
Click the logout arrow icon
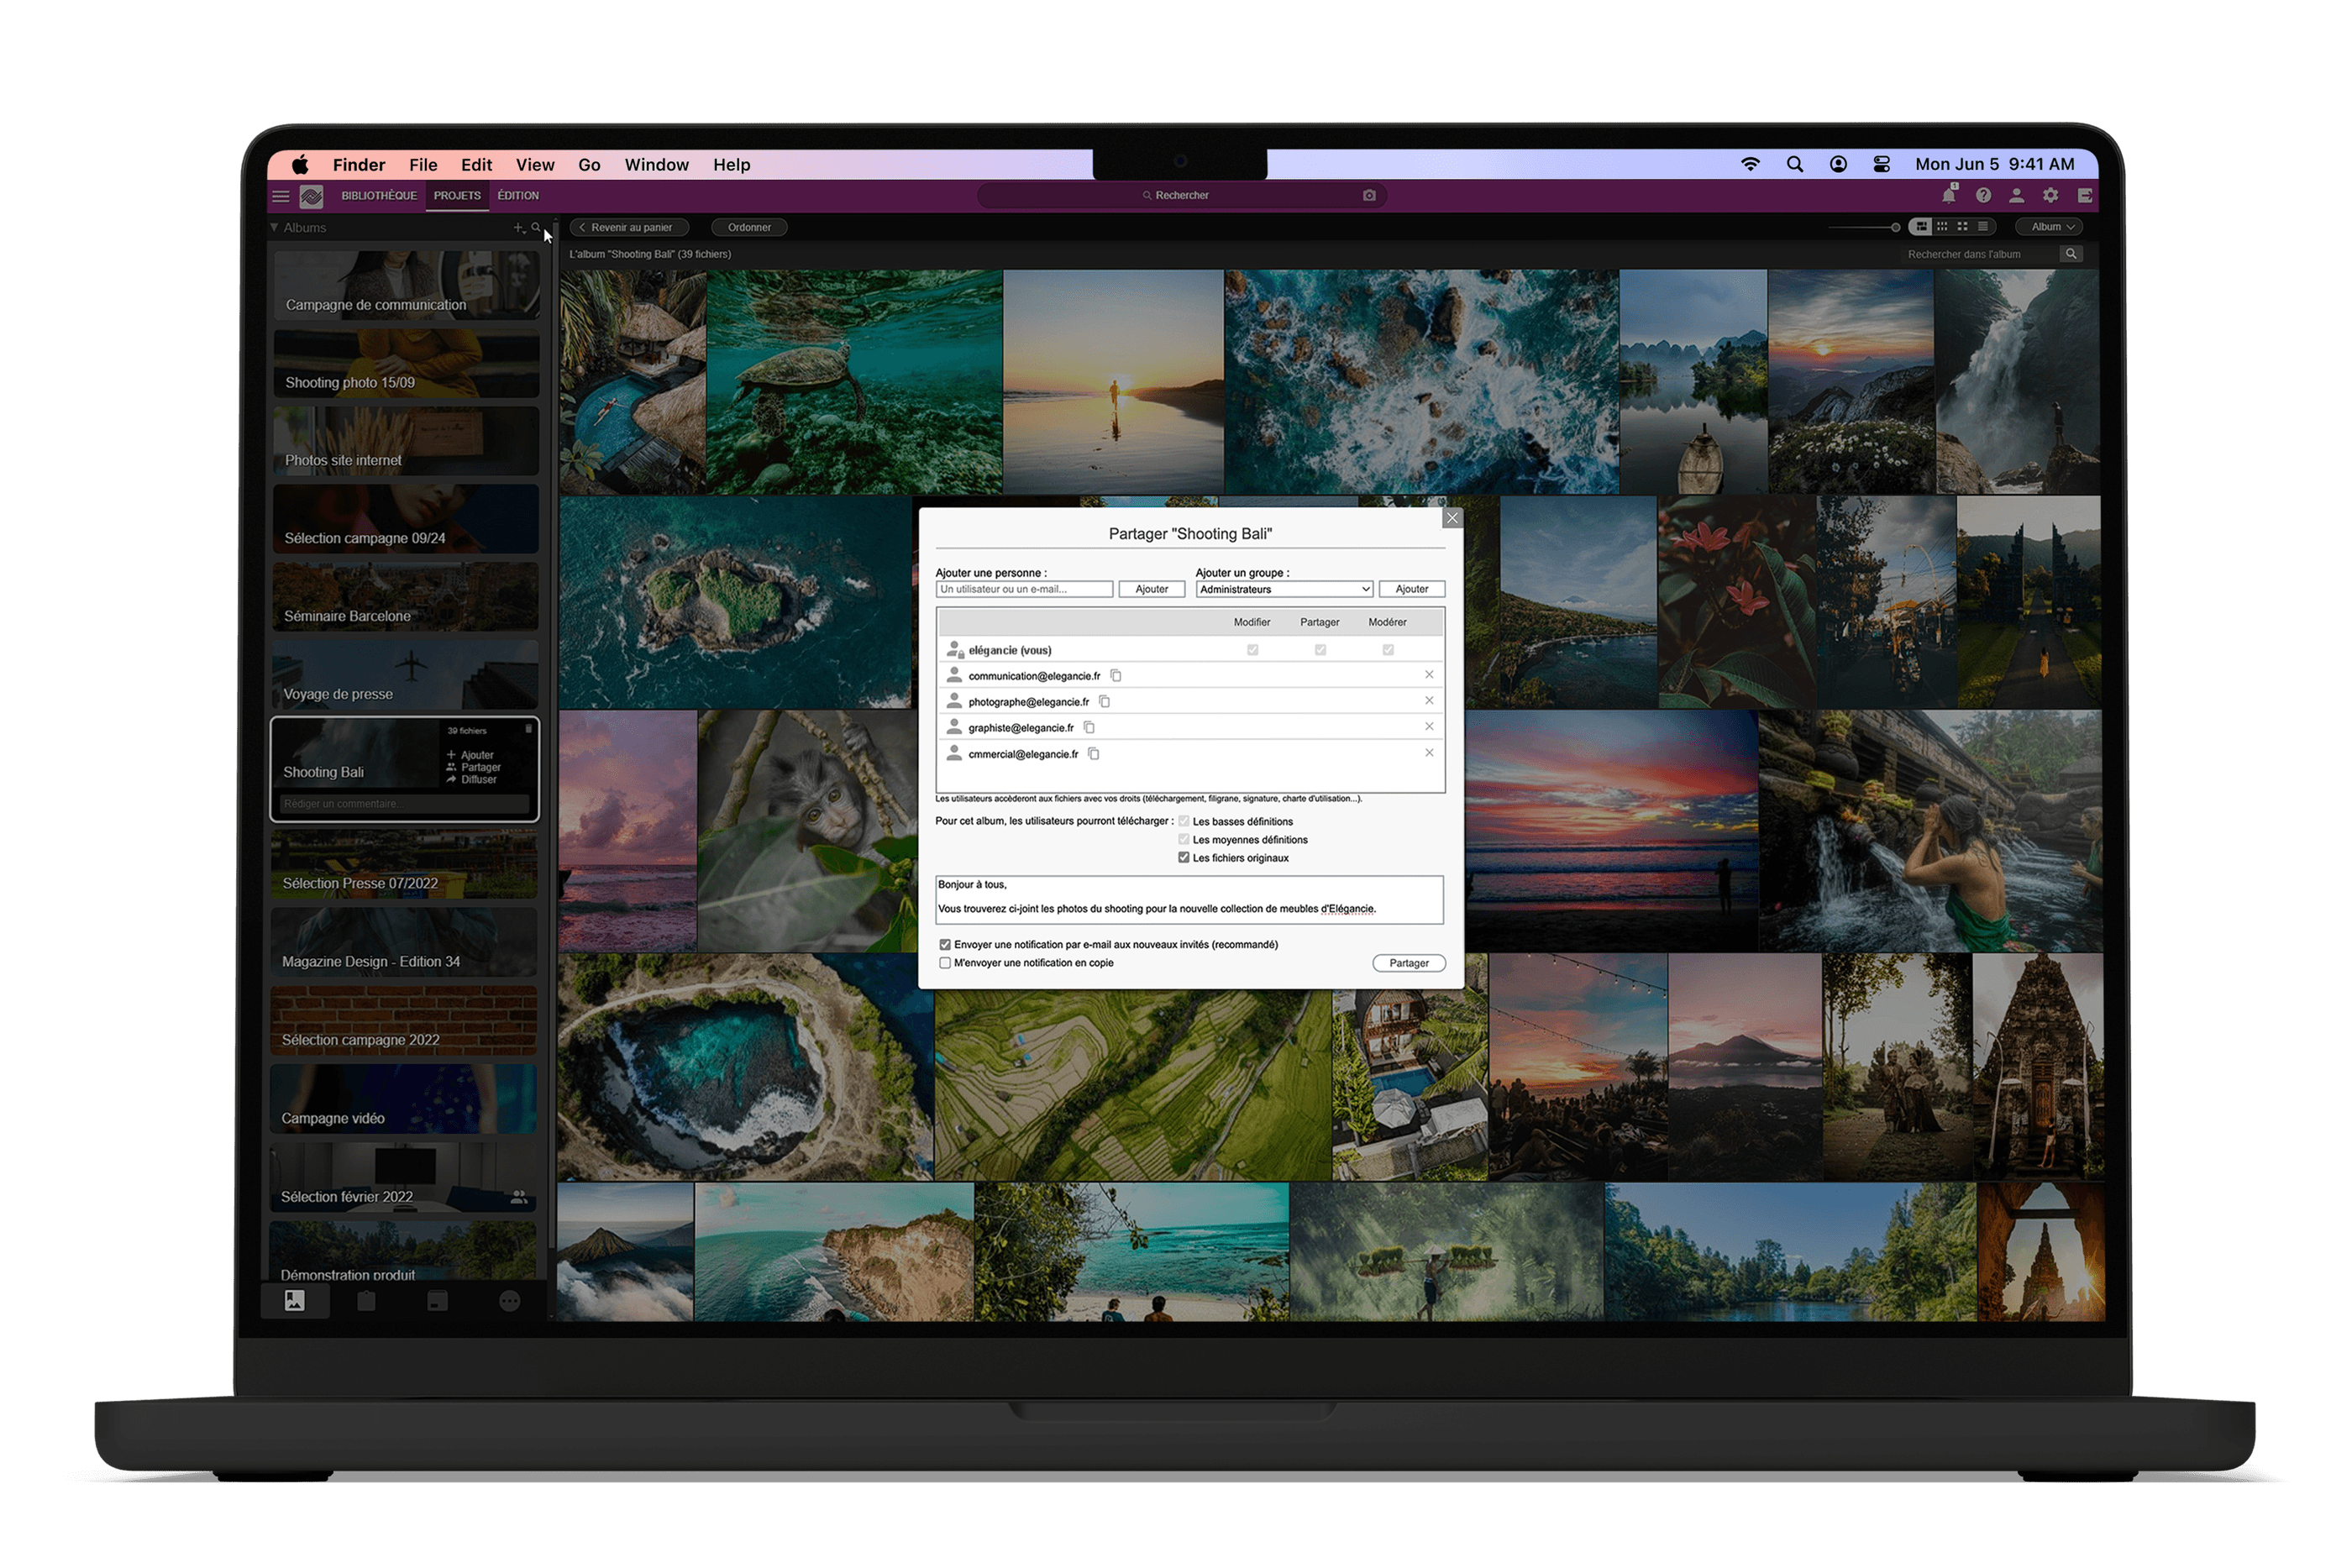coord(2085,196)
